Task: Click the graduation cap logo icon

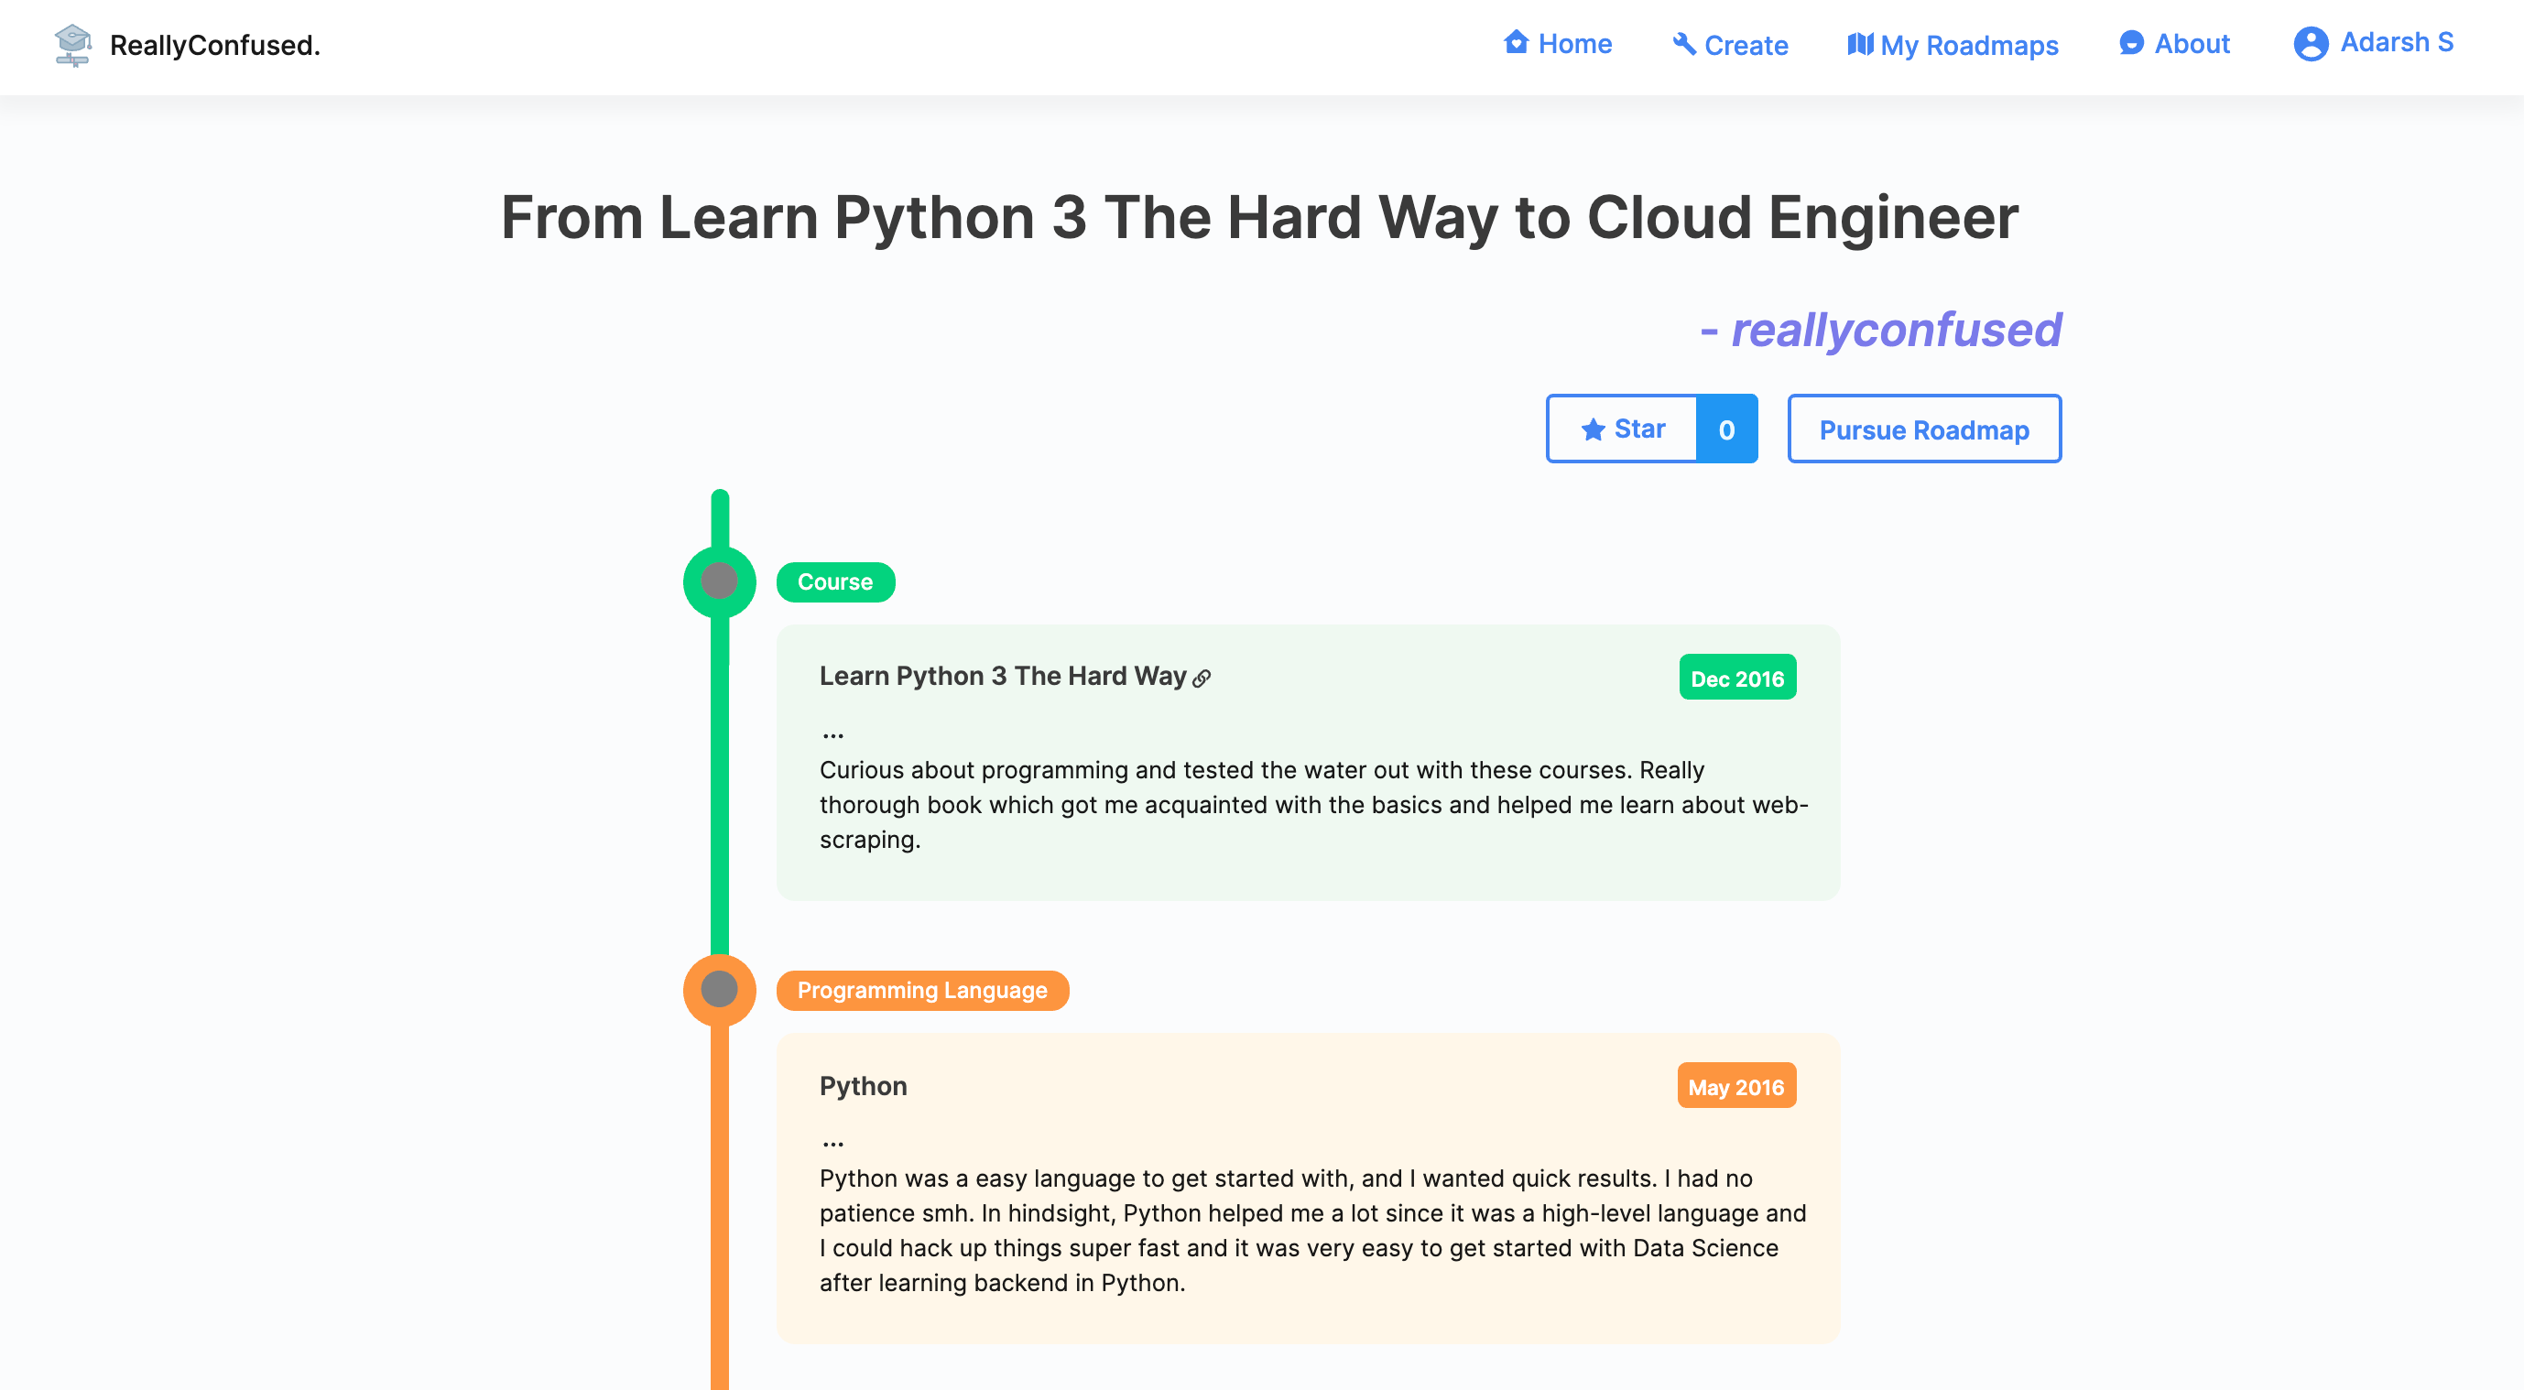Action: [73, 45]
